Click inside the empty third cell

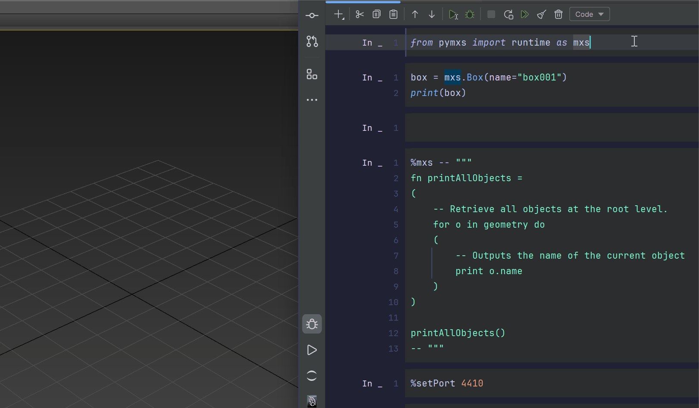(552, 128)
